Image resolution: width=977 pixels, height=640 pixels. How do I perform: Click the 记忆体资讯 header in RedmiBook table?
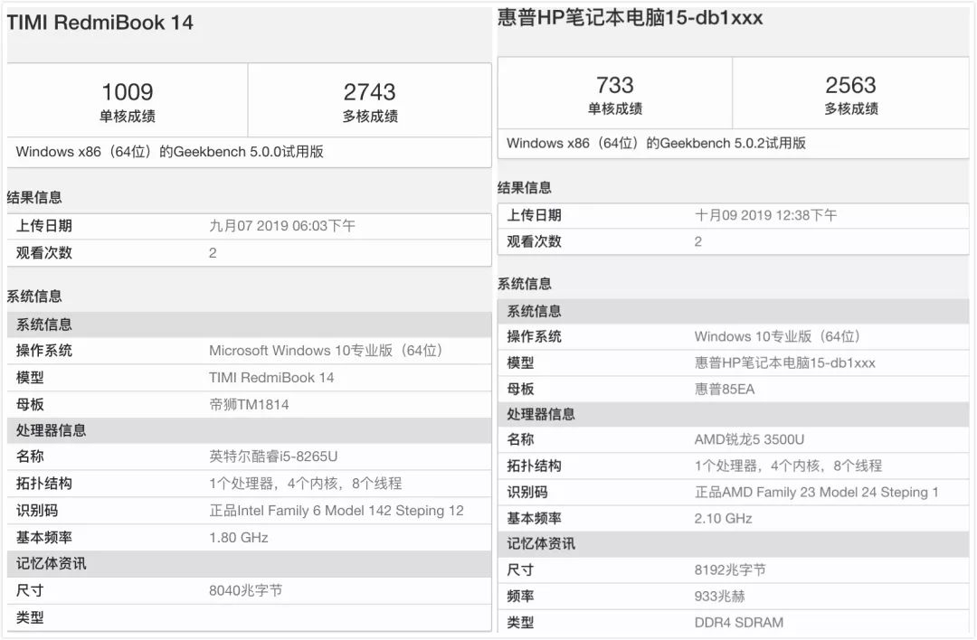pyautogui.click(x=51, y=563)
